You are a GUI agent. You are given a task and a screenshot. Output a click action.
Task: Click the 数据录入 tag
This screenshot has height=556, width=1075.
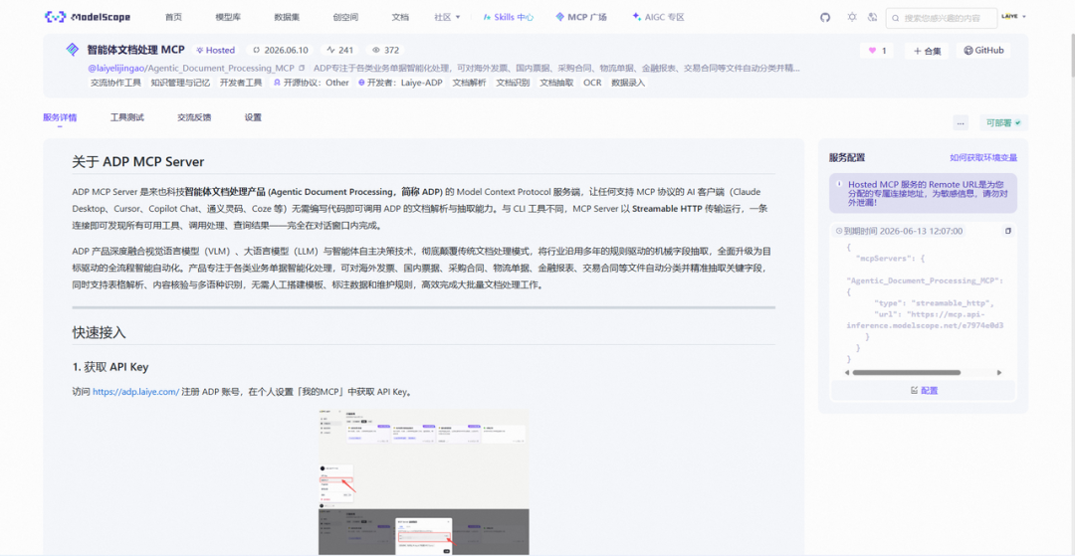pos(628,83)
